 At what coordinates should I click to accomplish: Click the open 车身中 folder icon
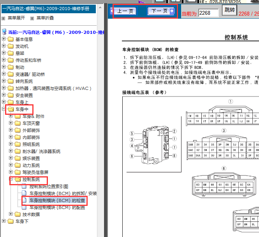pyautogui.click(x=11, y=109)
